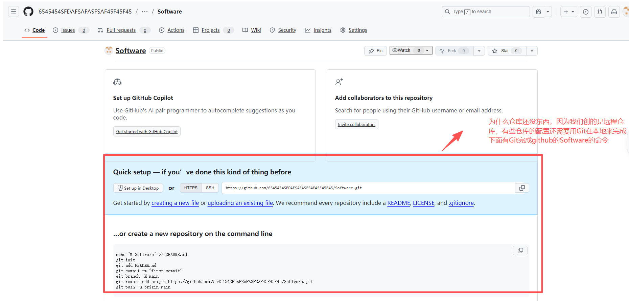Click the Software breadcrumb link

tap(169, 12)
